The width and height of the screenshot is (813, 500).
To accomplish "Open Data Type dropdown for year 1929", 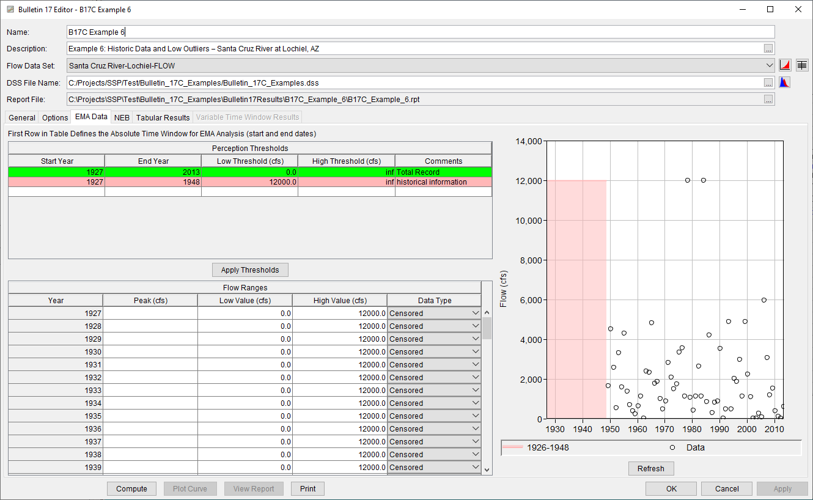I will point(476,339).
